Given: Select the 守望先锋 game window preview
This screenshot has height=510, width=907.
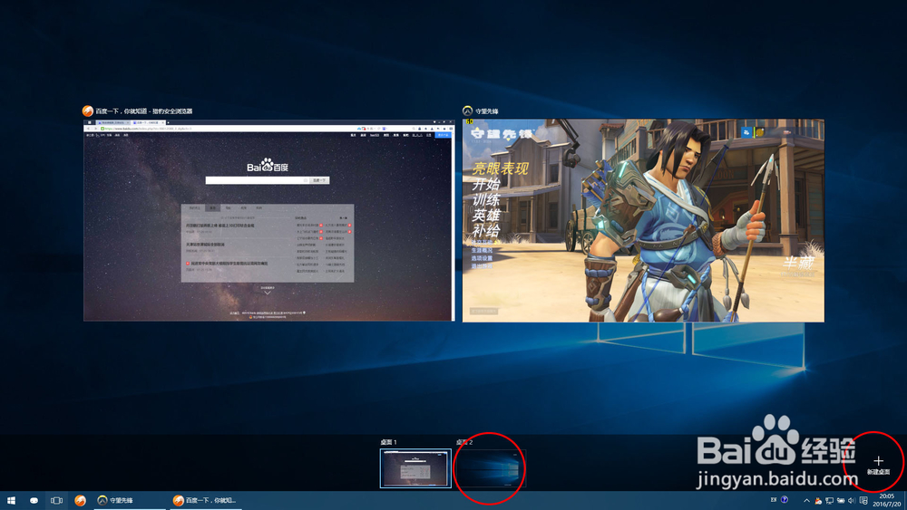Looking at the screenshot, I should tap(643, 220).
